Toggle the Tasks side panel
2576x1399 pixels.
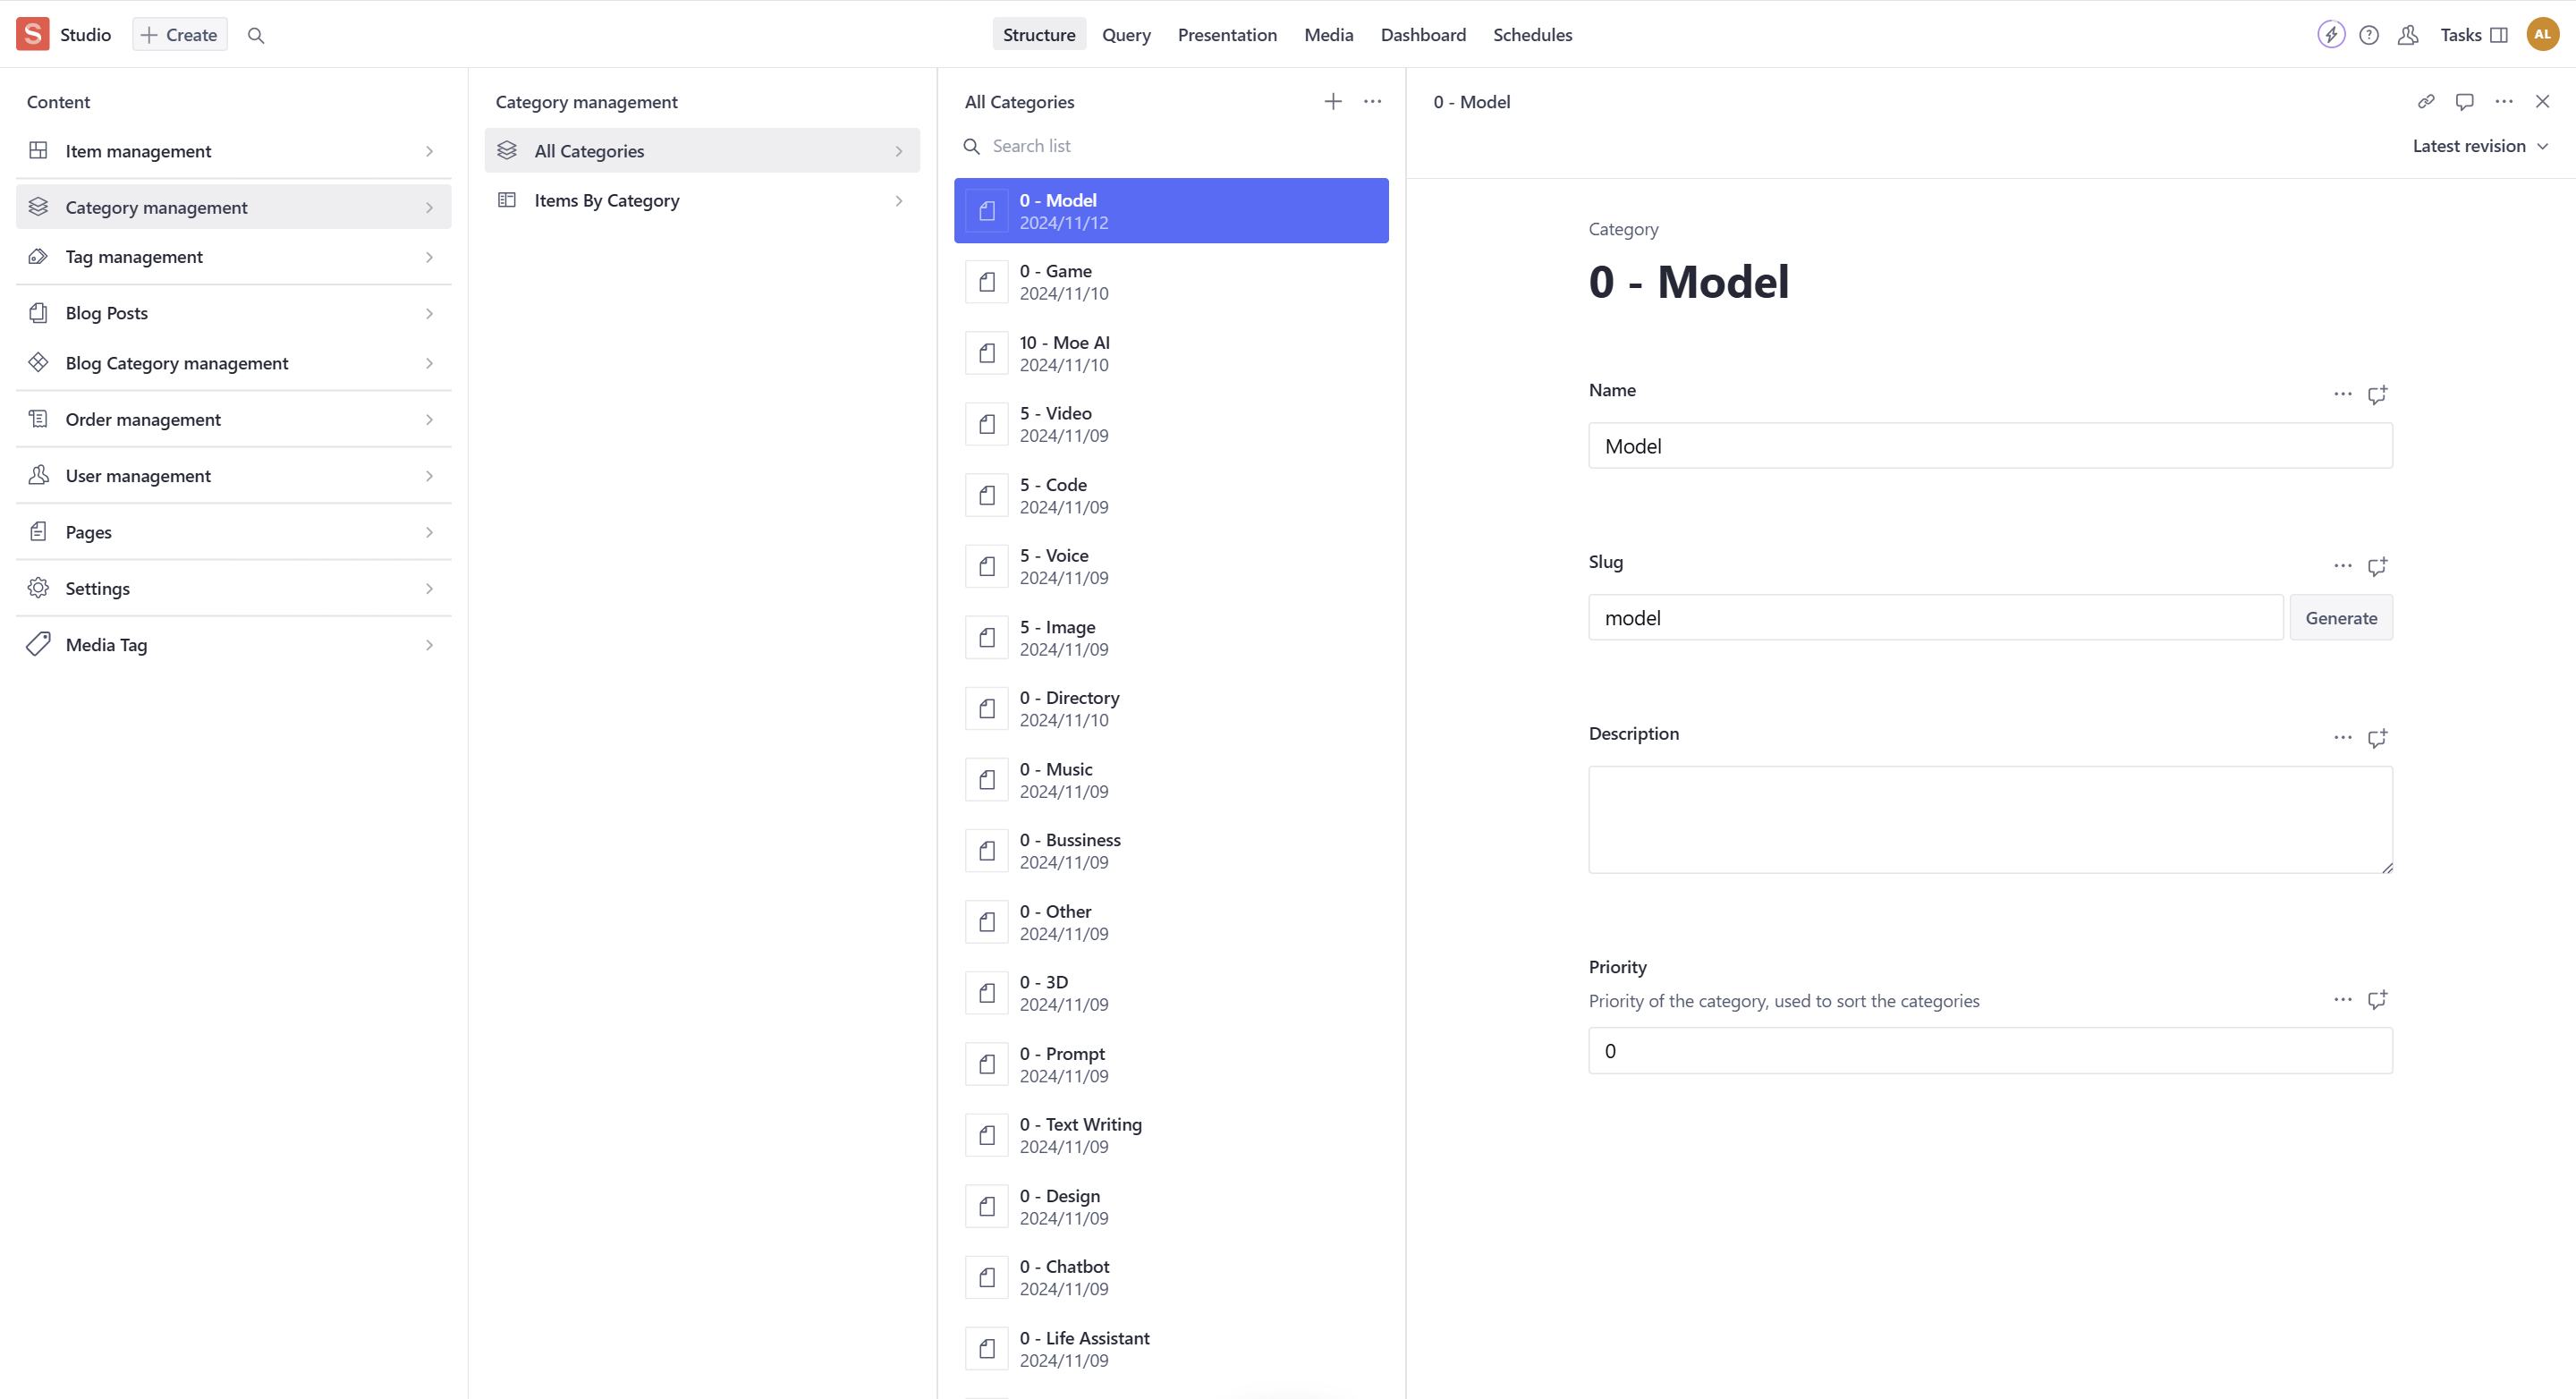coord(2474,35)
